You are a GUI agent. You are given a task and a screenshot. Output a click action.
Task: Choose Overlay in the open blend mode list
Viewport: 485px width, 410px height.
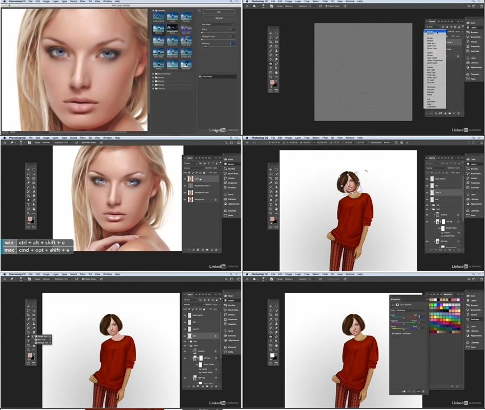point(431,67)
